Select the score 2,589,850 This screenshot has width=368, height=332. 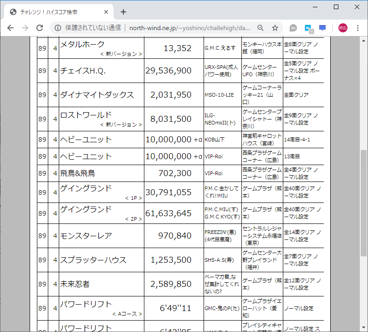(x=171, y=284)
